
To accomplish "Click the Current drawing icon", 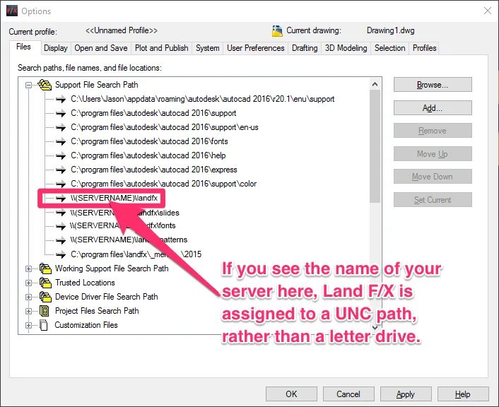I will [x=277, y=31].
